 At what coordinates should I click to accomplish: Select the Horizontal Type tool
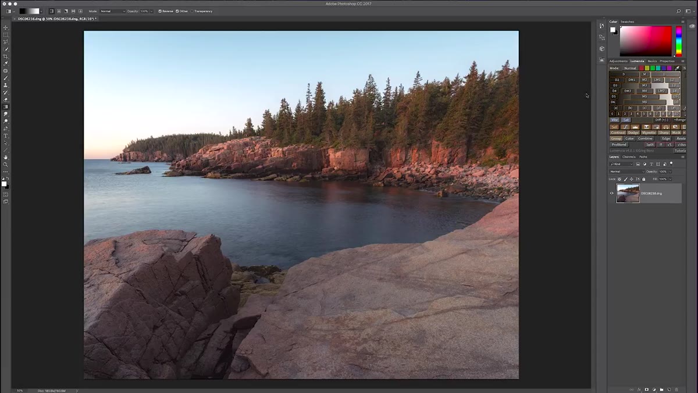click(6, 135)
